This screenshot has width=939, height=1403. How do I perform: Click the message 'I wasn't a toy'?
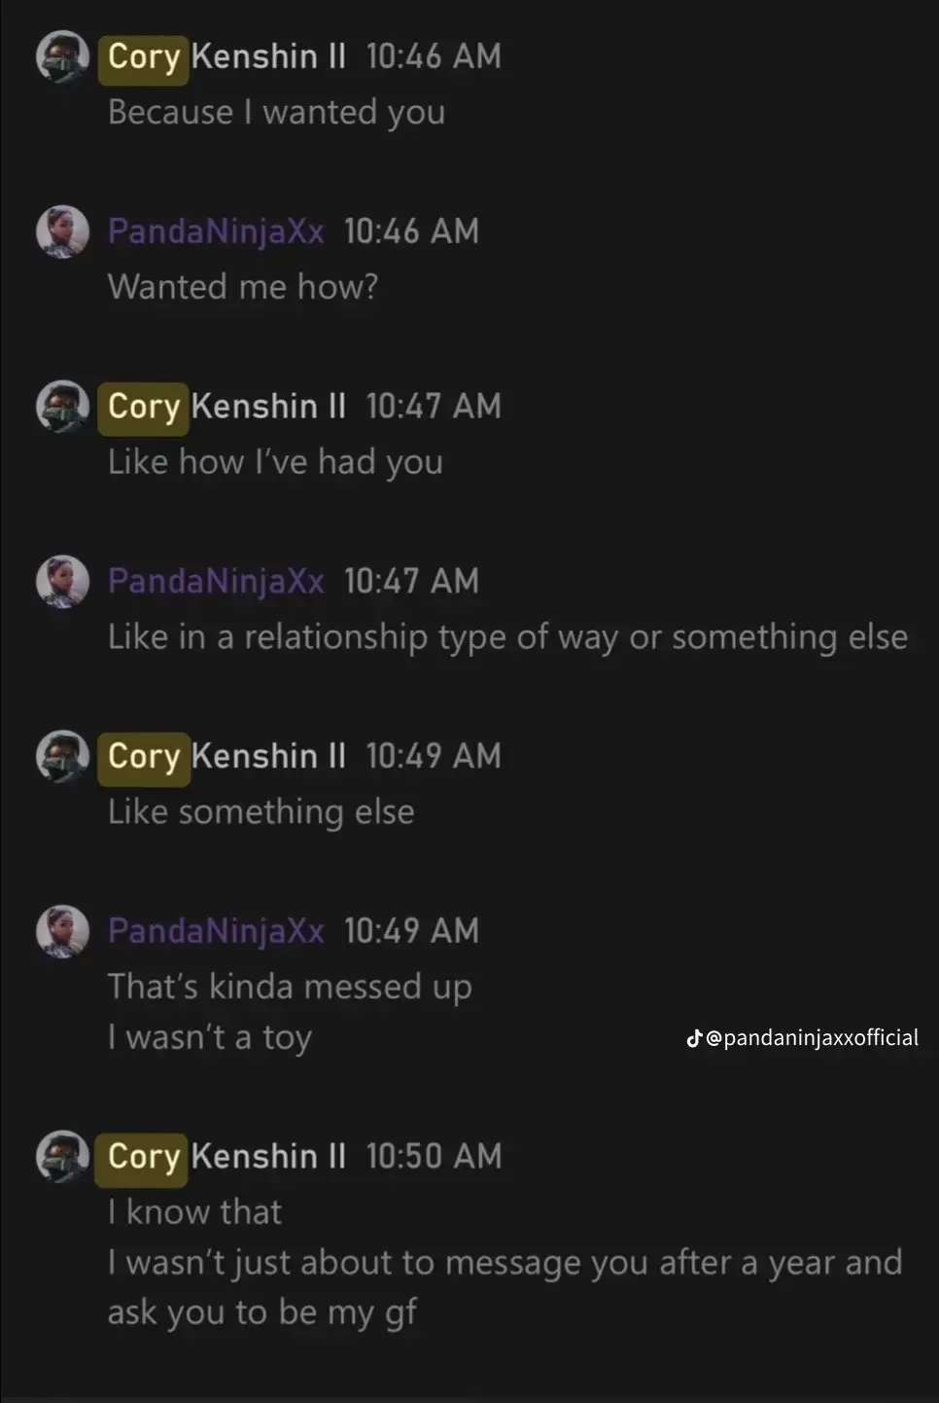[209, 1037]
